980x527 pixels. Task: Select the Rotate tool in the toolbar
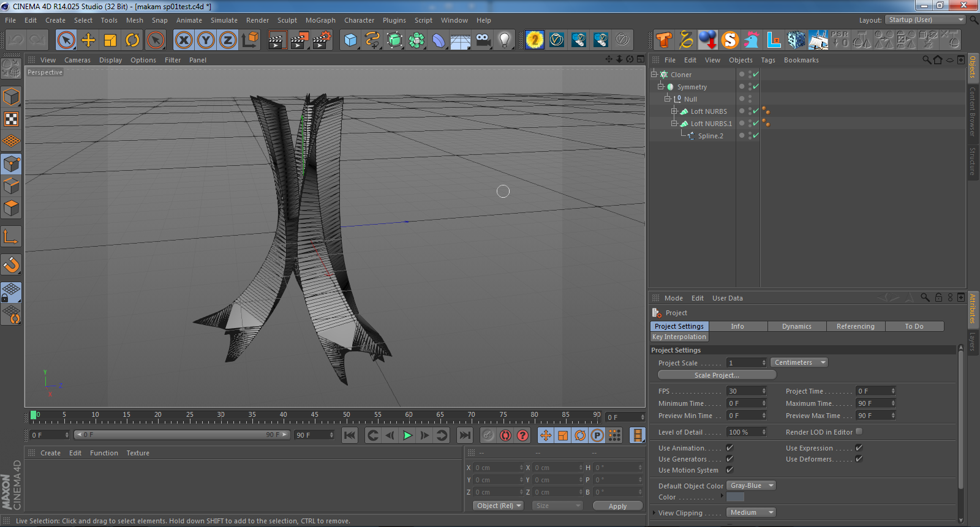pos(132,40)
